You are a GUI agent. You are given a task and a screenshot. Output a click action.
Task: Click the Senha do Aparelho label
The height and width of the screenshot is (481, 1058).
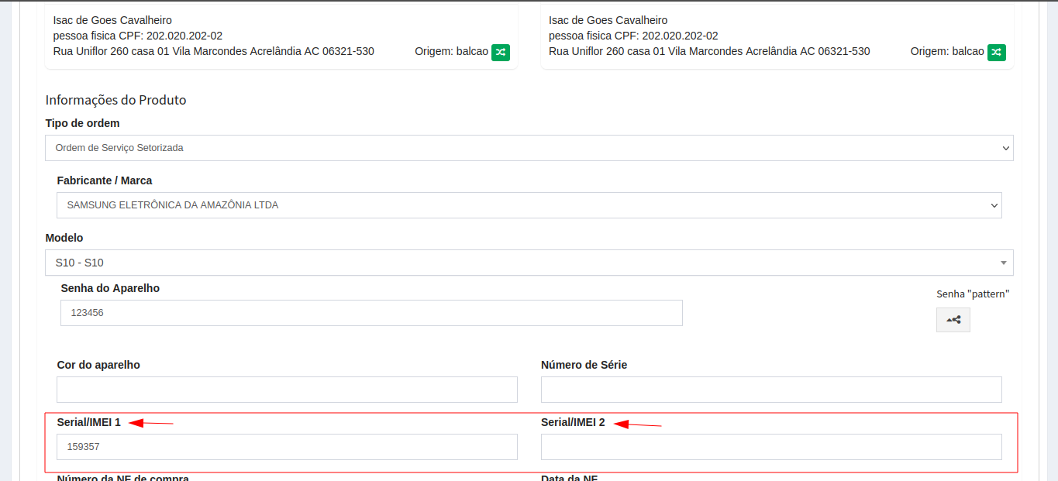pyautogui.click(x=110, y=288)
